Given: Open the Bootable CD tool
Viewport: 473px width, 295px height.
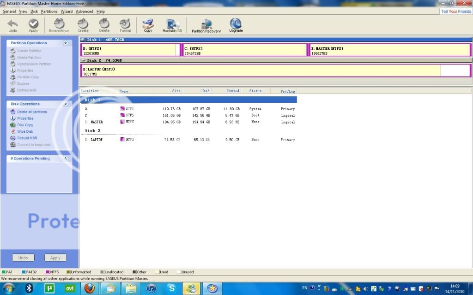Looking at the screenshot, I should (x=172, y=24).
